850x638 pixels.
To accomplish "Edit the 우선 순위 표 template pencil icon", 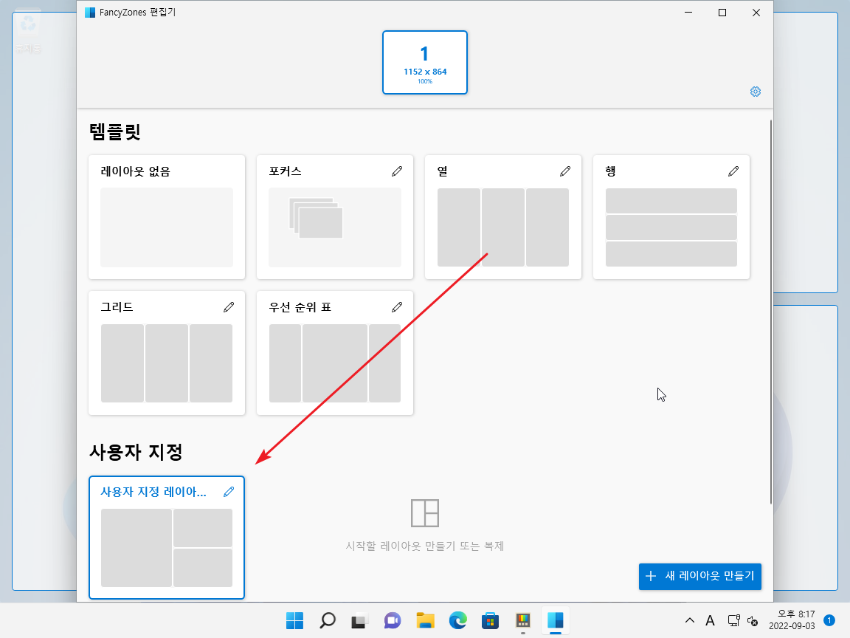I will (397, 307).
